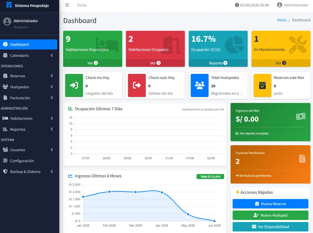Click the Nueva Reserva button
This screenshot has height=233, width=313.
[x=270, y=204]
